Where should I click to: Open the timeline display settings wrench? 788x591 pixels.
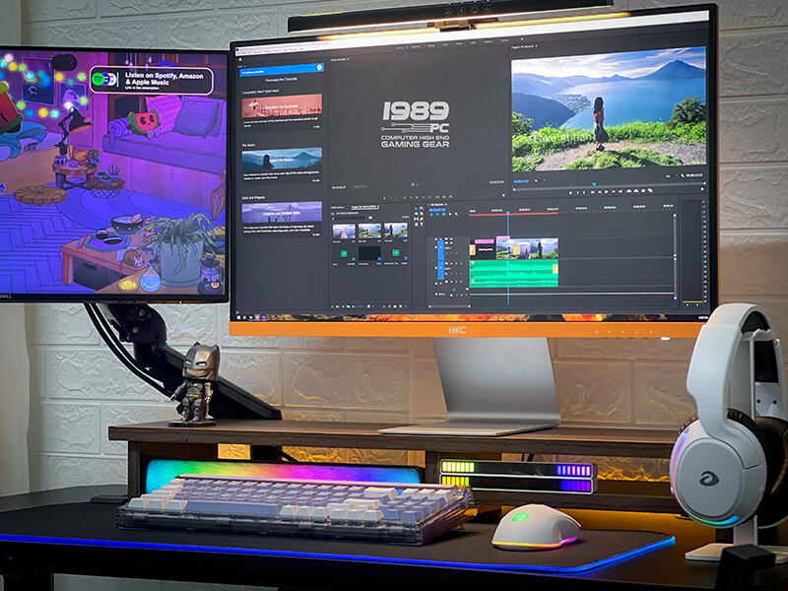456,214
